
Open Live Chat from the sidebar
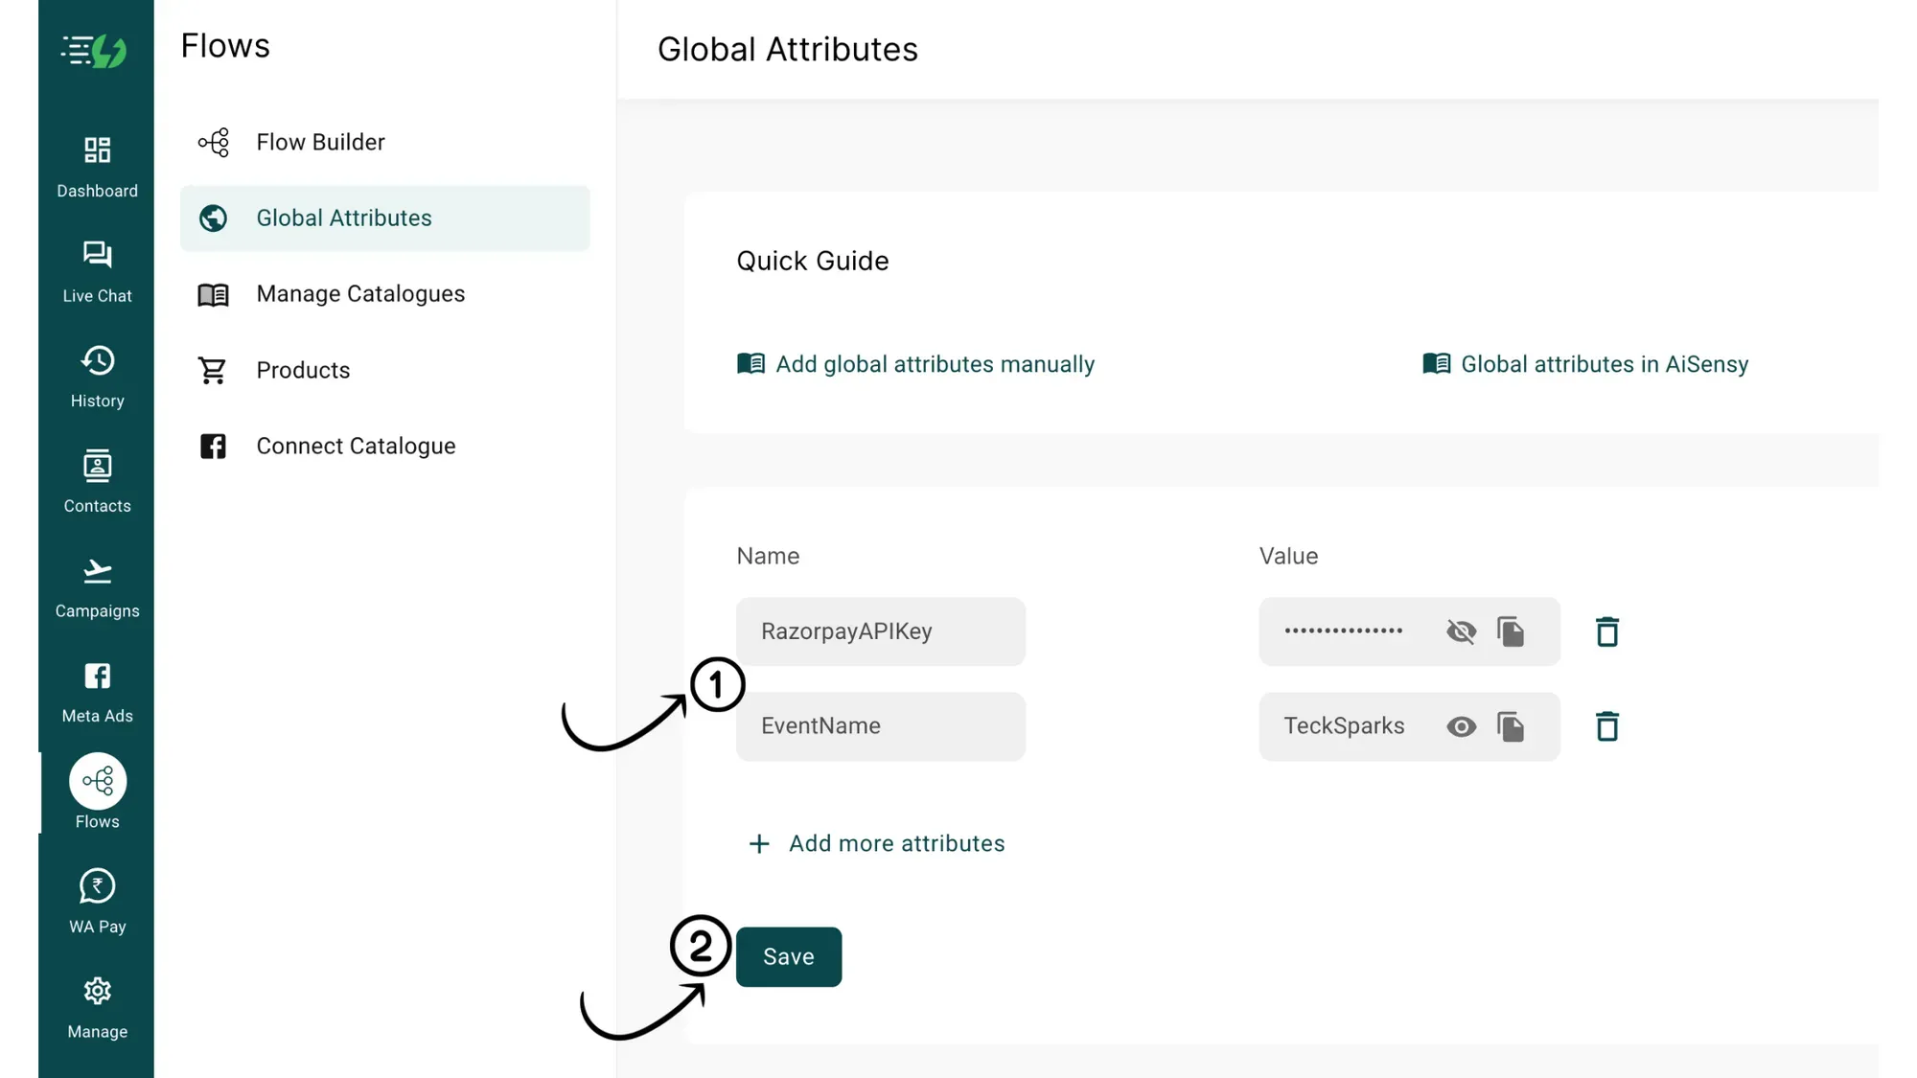click(97, 270)
